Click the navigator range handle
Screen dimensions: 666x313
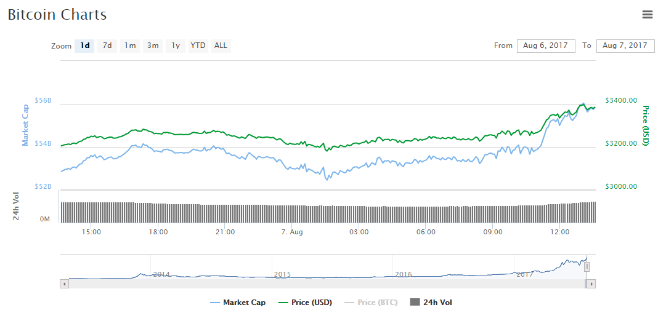click(x=587, y=267)
